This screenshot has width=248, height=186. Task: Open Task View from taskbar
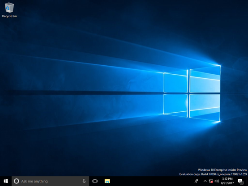pyautogui.click(x=95, y=181)
